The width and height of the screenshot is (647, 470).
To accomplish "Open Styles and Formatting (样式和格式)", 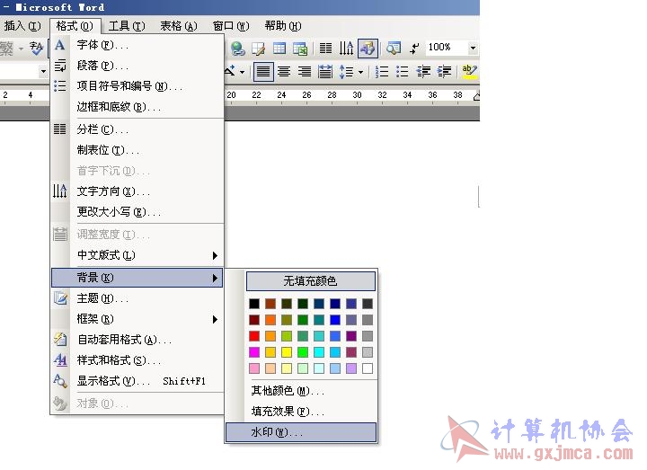I will (x=137, y=360).
